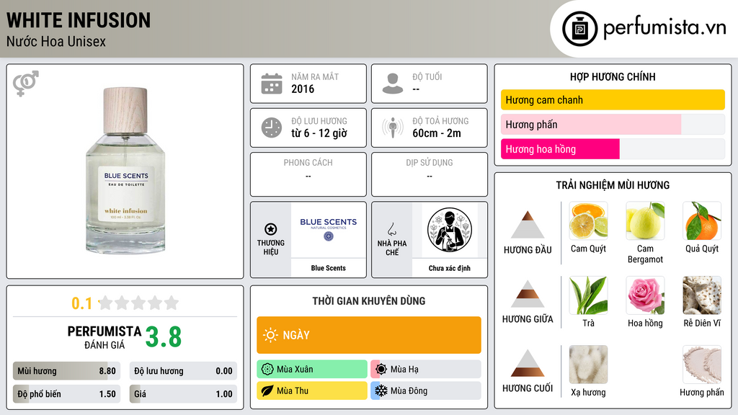Click the Hợp hương chính heading

(613, 76)
